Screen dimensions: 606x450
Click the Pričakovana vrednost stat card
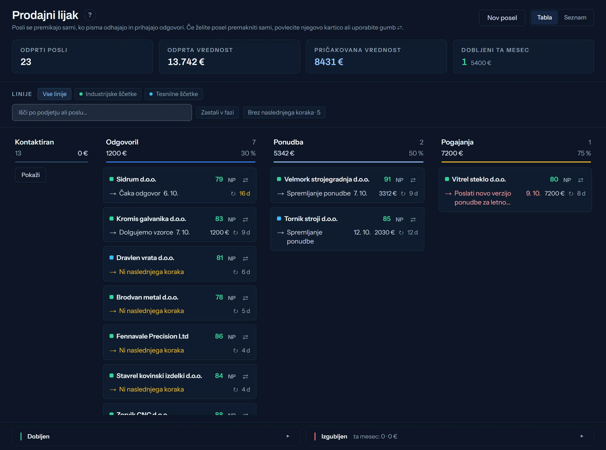click(x=376, y=56)
